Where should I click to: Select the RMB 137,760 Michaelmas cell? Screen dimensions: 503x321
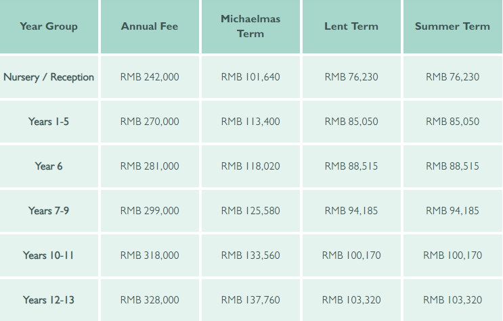[250, 300]
